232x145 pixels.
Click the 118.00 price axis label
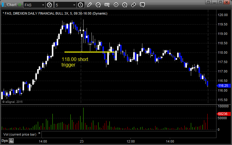223,52
